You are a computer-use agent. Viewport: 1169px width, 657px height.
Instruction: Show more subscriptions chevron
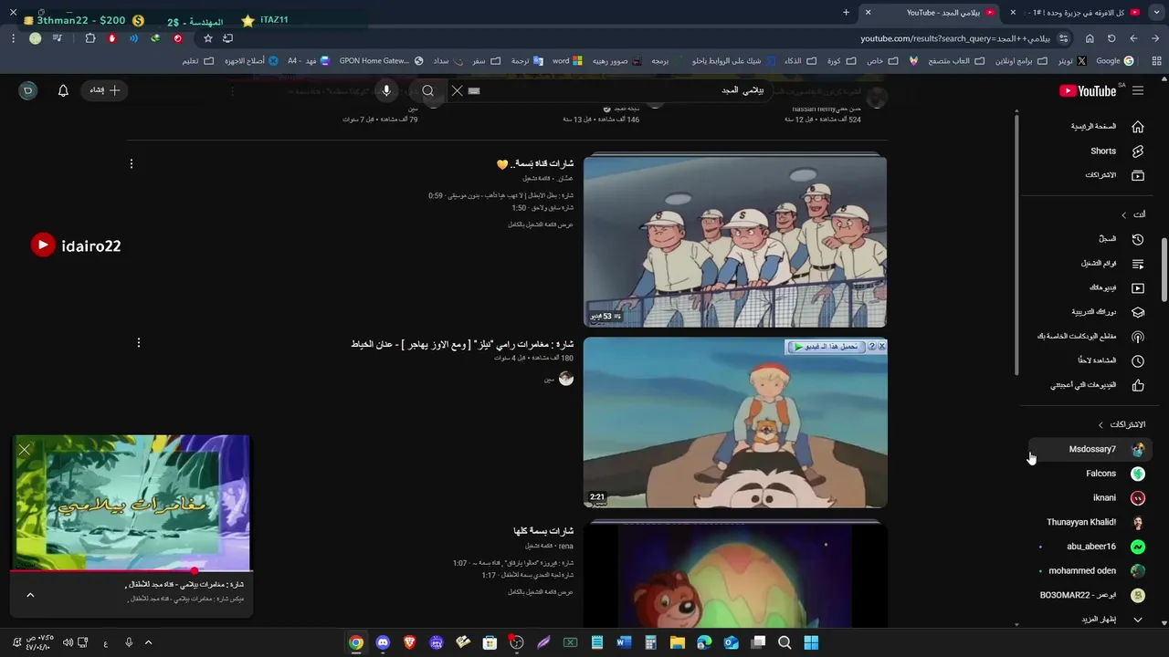(1138, 620)
